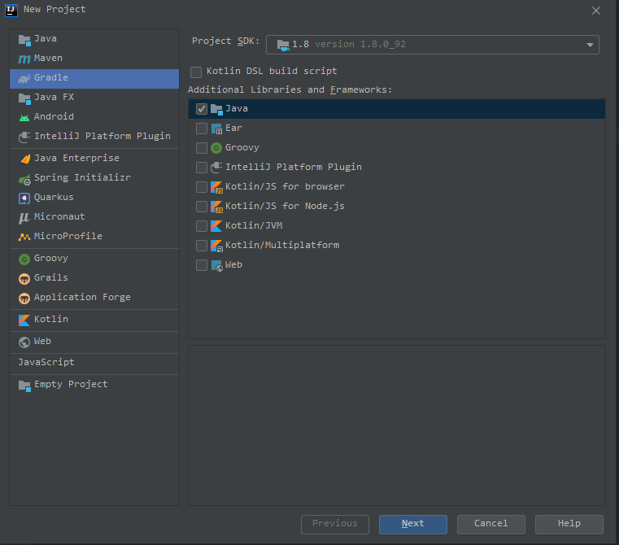Click the Micronaut mu icon

pos(24,217)
